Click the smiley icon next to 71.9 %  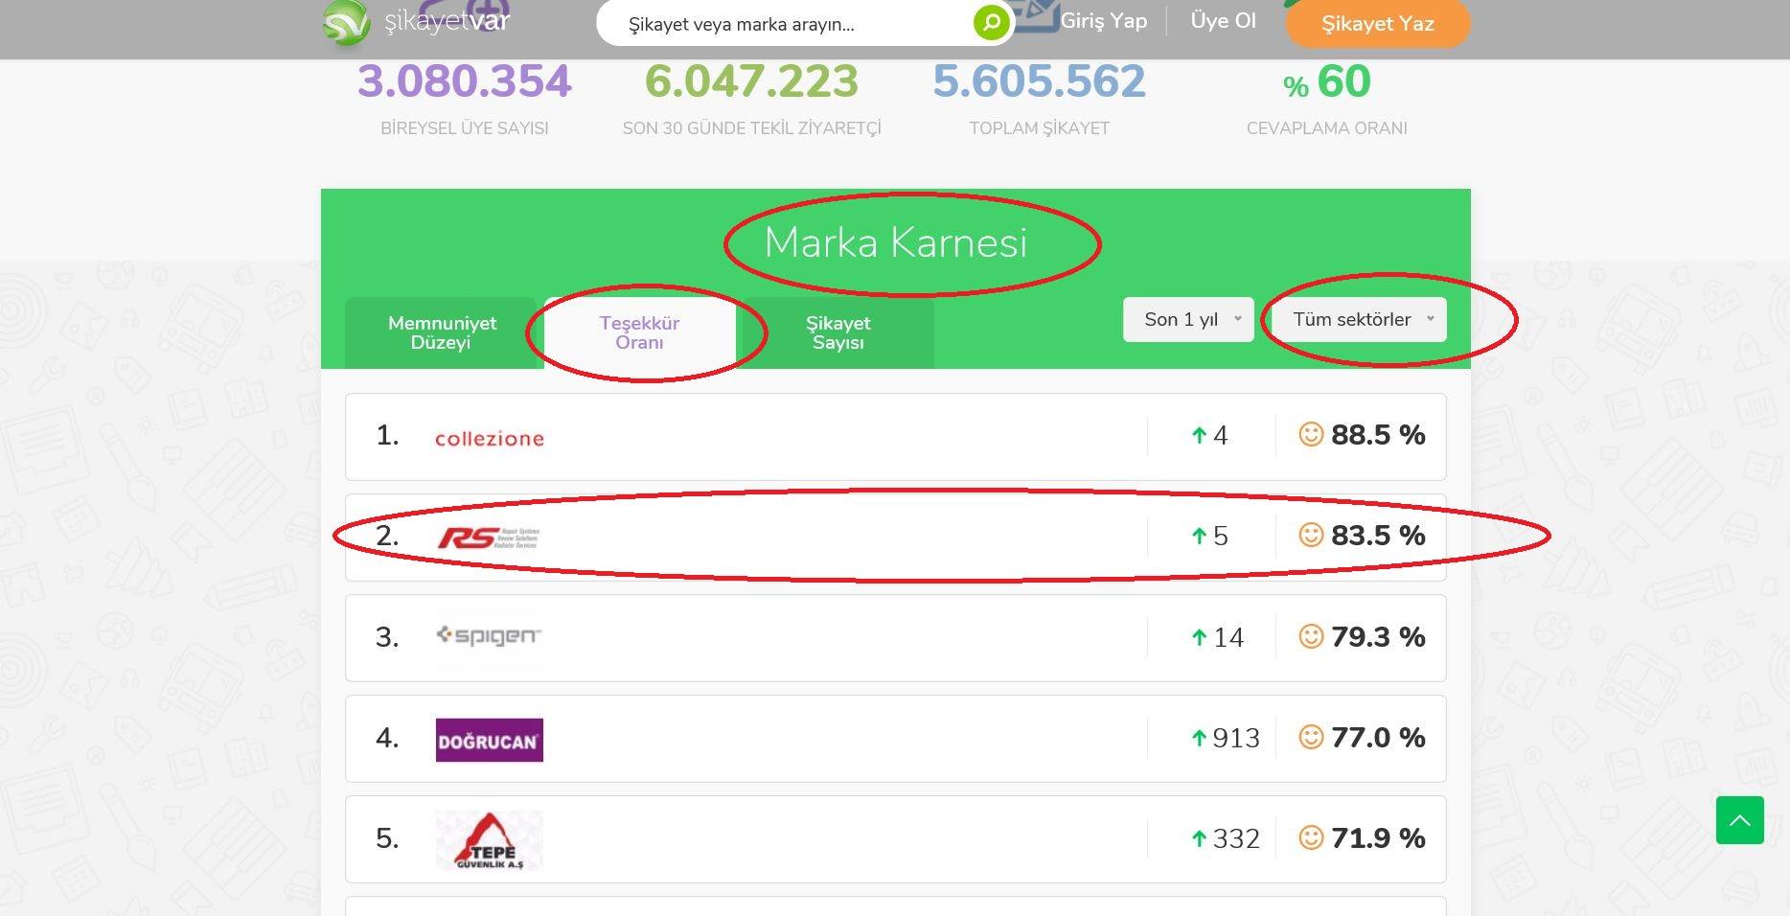pyautogui.click(x=1311, y=837)
